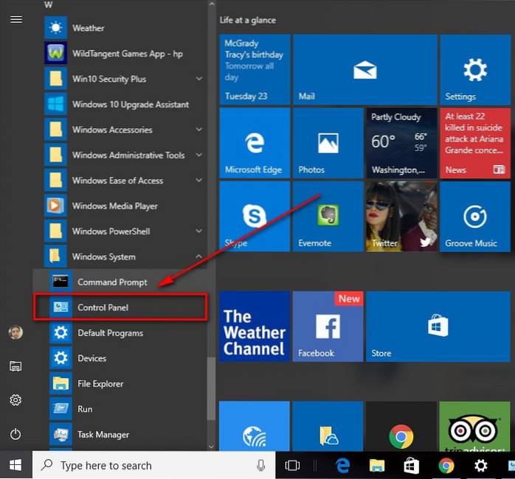Open Task Manager entry
Screen dimensions: 515x479
point(103,435)
